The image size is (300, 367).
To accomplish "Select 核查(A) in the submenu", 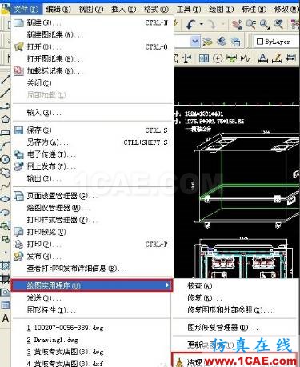I will [x=234, y=286].
